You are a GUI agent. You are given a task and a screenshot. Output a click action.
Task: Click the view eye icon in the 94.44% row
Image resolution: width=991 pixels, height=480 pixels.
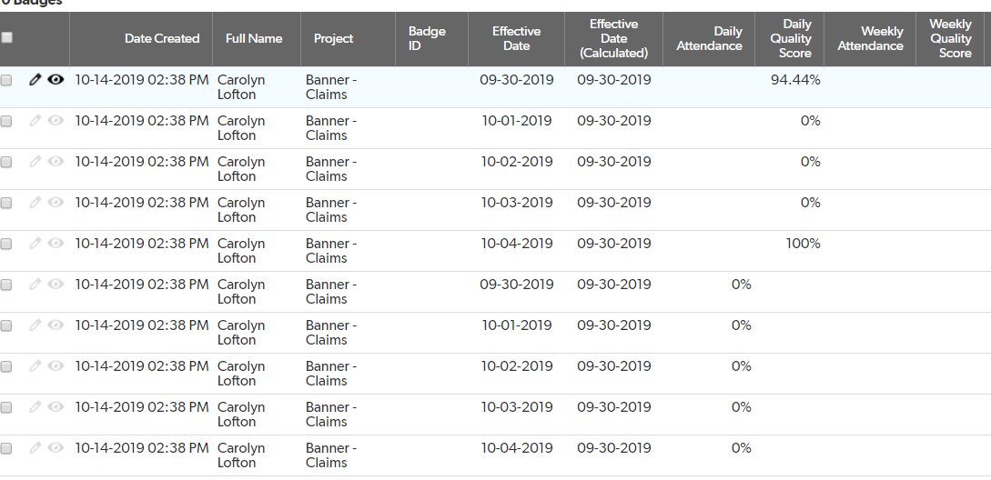[56, 80]
